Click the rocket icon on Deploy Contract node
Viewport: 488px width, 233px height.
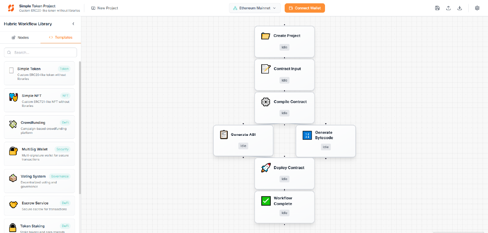pyautogui.click(x=266, y=168)
